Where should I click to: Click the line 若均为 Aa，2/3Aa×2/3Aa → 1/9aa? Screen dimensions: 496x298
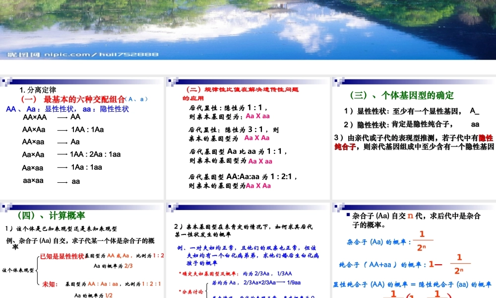click(256, 283)
